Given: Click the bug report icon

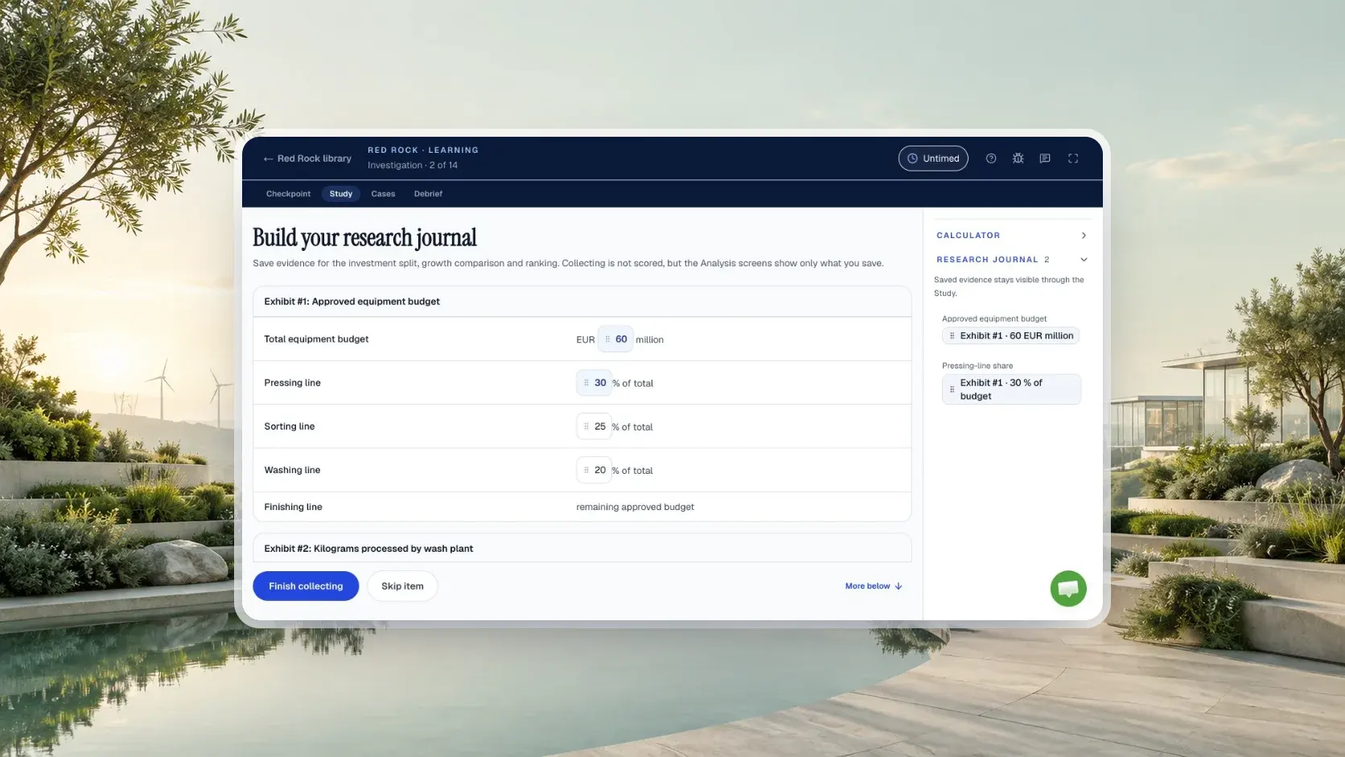Looking at the screenshot, I should tap(1018, 158).
